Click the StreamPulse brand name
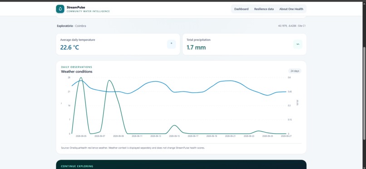 (x=76, y=7)
